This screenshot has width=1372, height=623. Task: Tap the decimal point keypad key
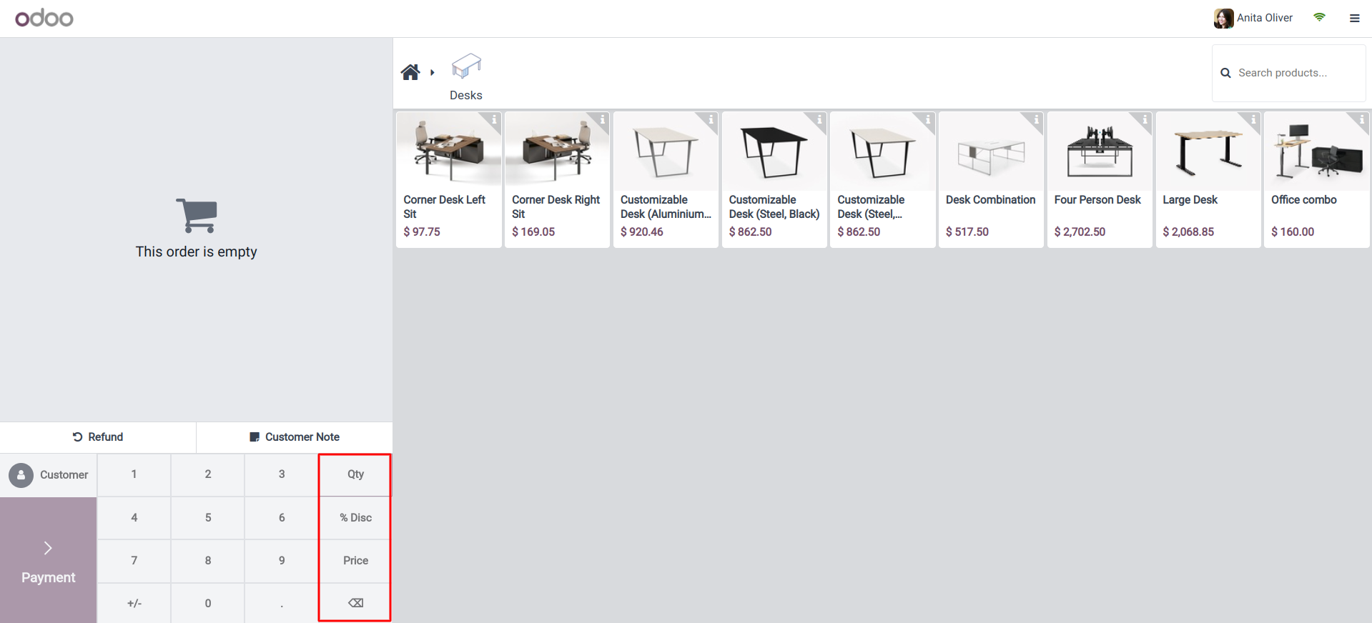coord(282,604)
